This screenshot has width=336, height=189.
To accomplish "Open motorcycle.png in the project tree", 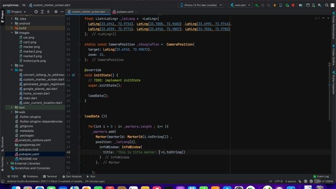I will [34, 61].
